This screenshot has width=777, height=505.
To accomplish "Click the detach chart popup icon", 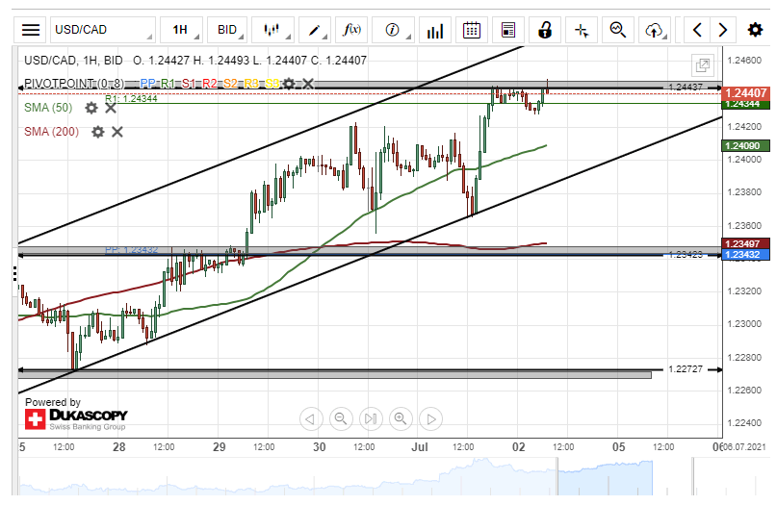I will [x=703, y=65].
